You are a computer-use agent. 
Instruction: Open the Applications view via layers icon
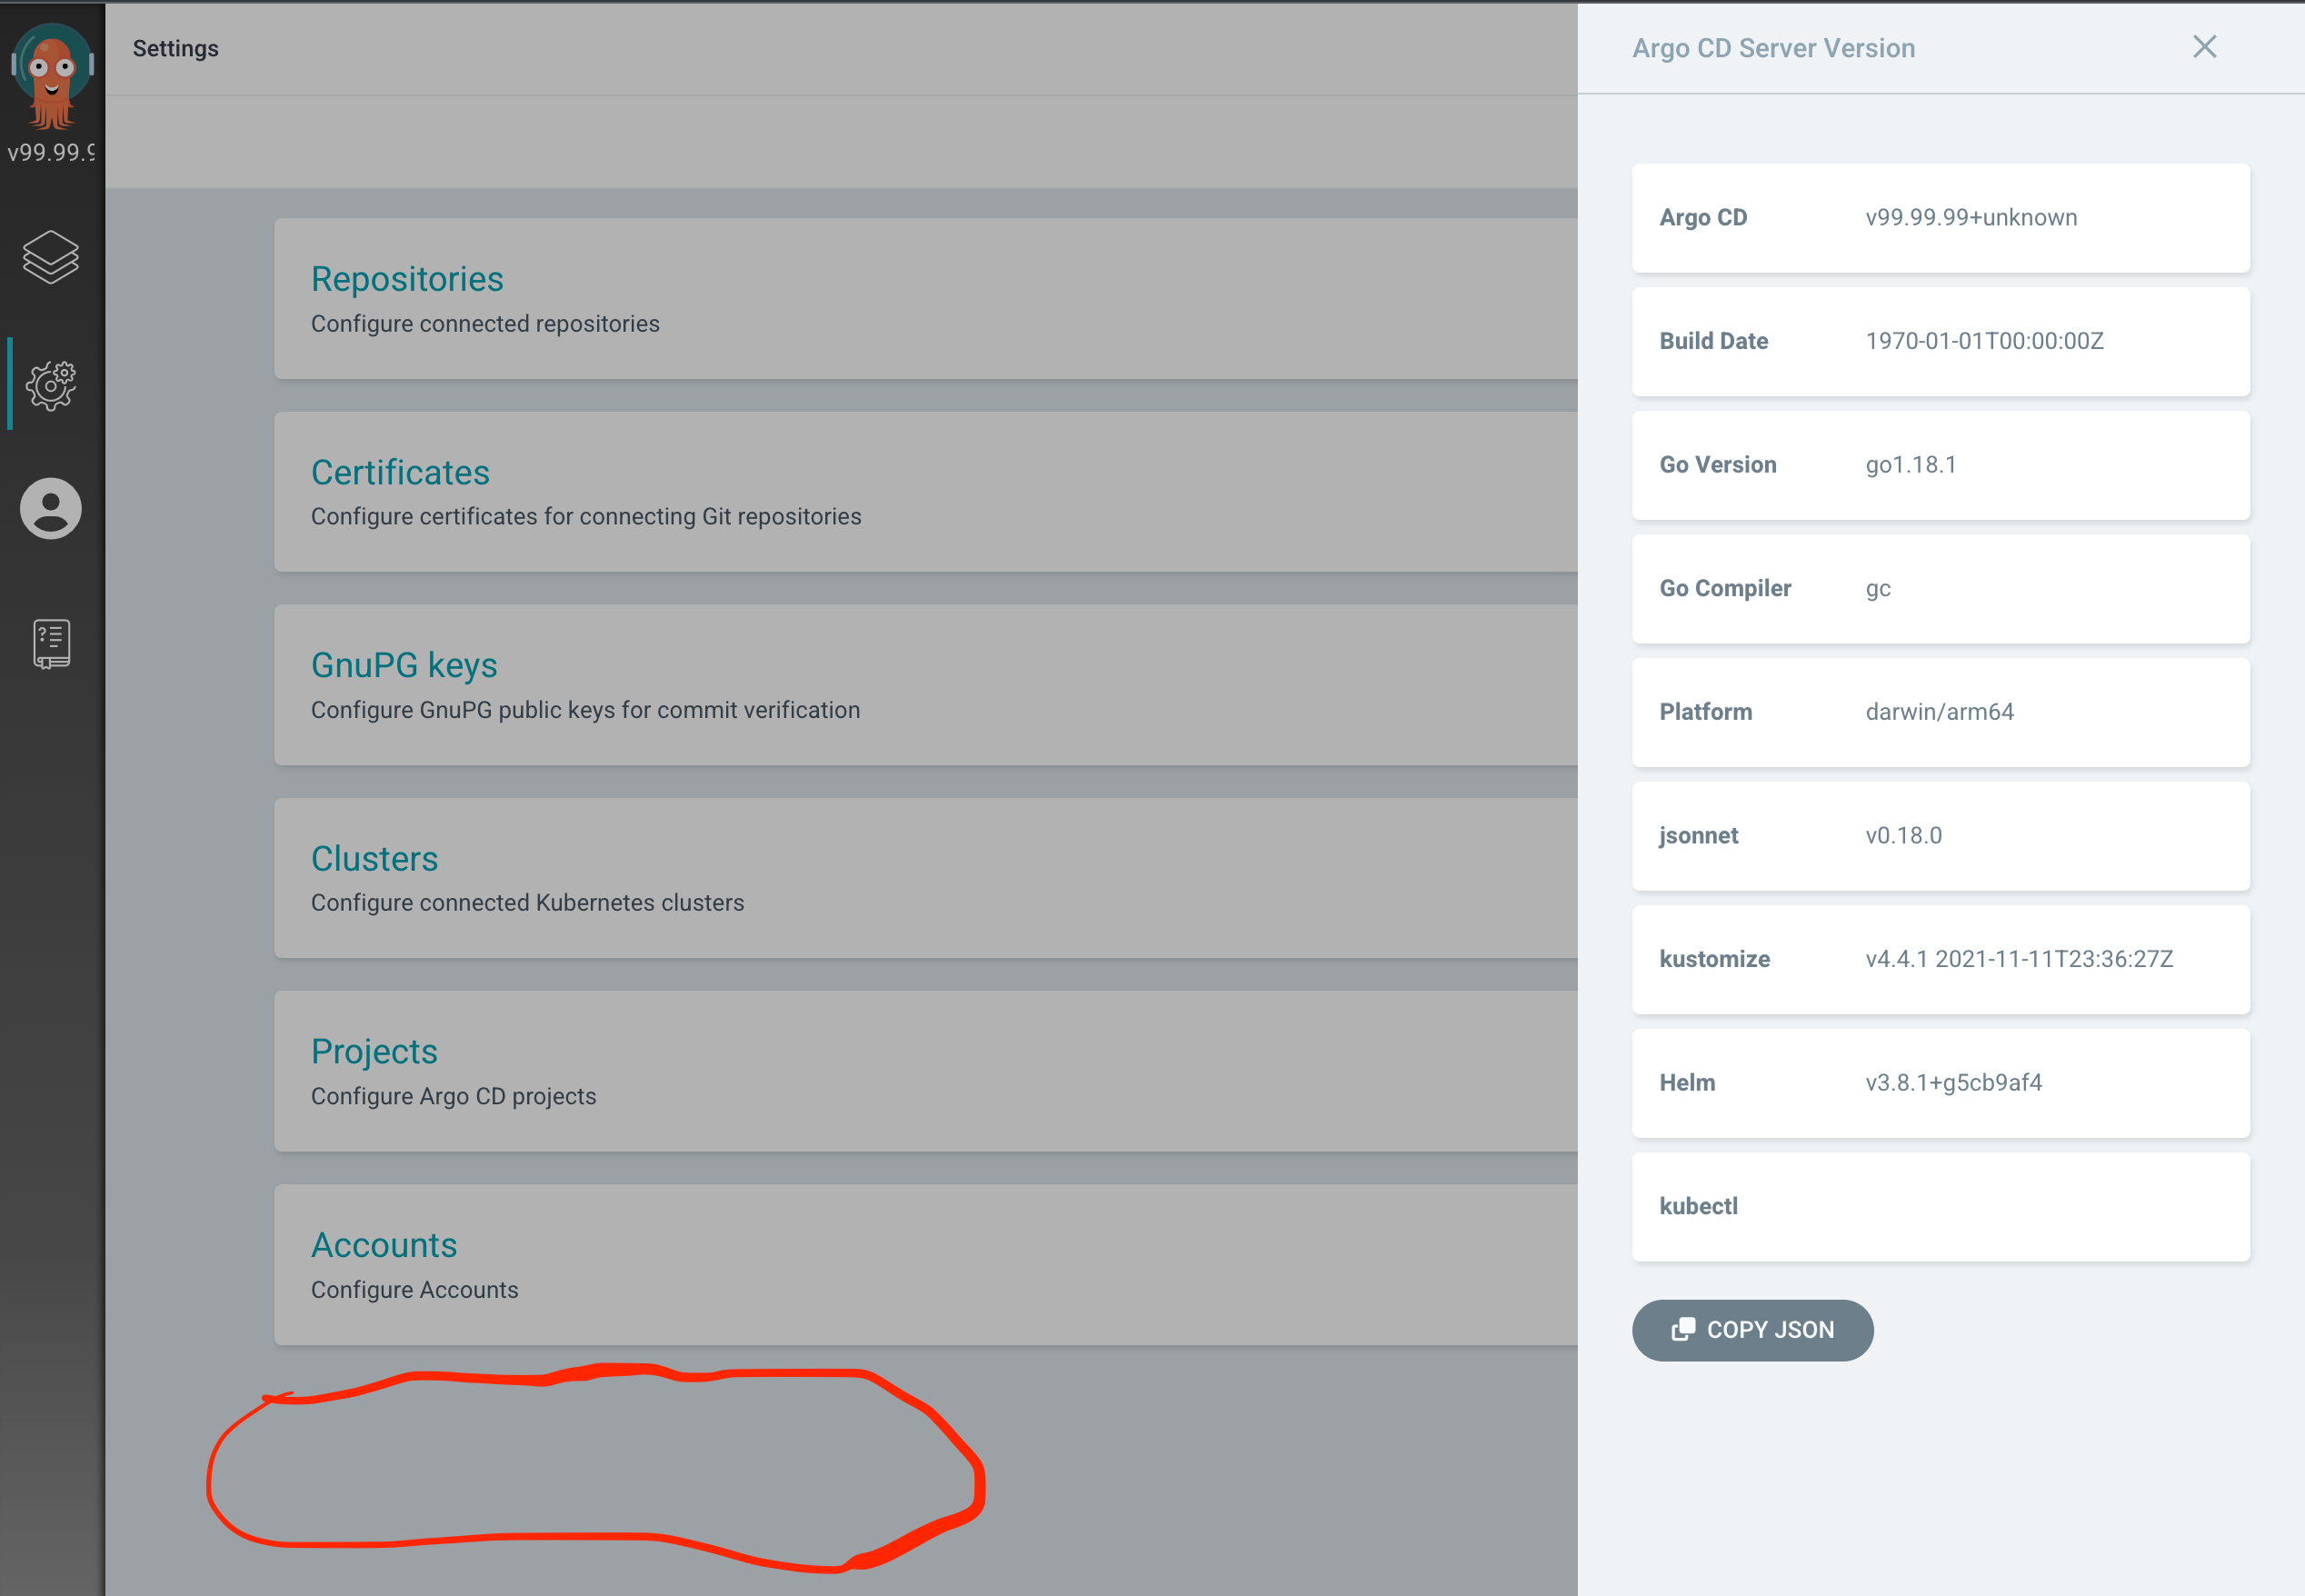point(51,256)
